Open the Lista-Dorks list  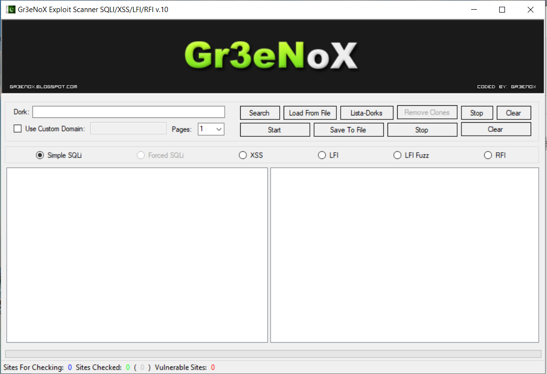pos(366,113)
